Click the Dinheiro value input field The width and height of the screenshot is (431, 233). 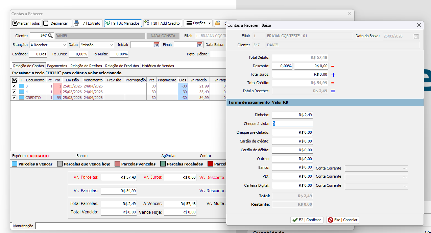(x=292, y=115)
